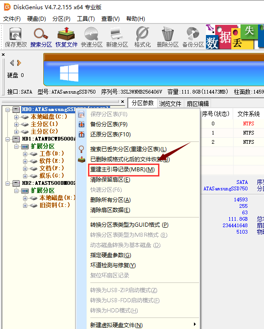Expand the 旧资料(I:) partition node

tap(25, 206)
